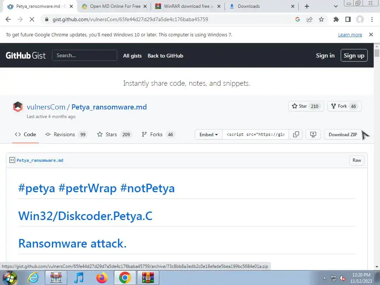View the 46 fork count
The image size is (380, 285).
353,106
